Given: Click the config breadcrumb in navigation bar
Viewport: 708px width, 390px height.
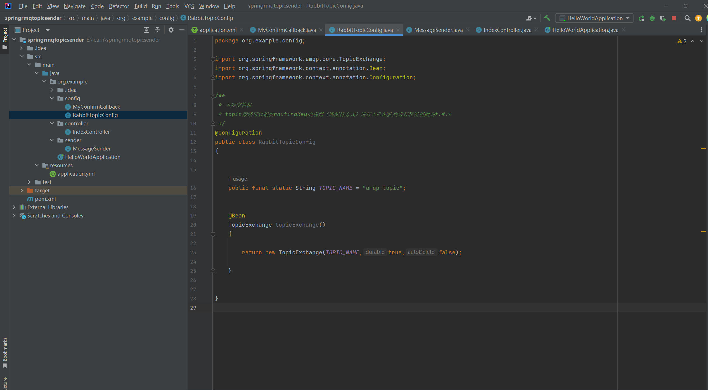Looking at the screenshot, I should (167, 18).
